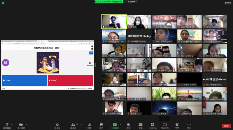
Task: Select 5A17 Ethan video tile
Action: pyautogui.click(x=164, y=50)
